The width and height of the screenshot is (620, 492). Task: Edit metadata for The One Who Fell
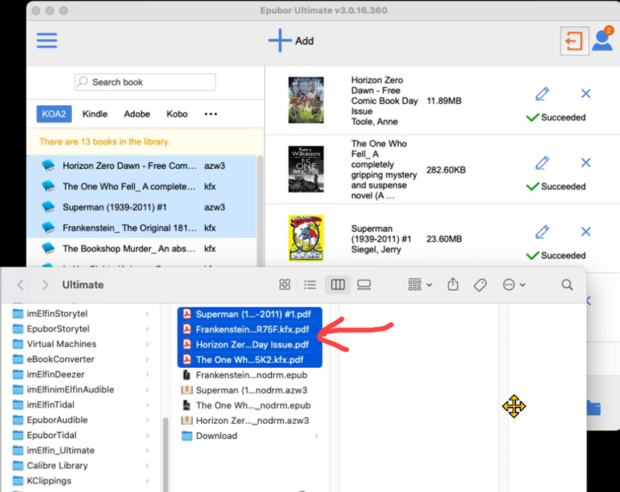(542, 163)
